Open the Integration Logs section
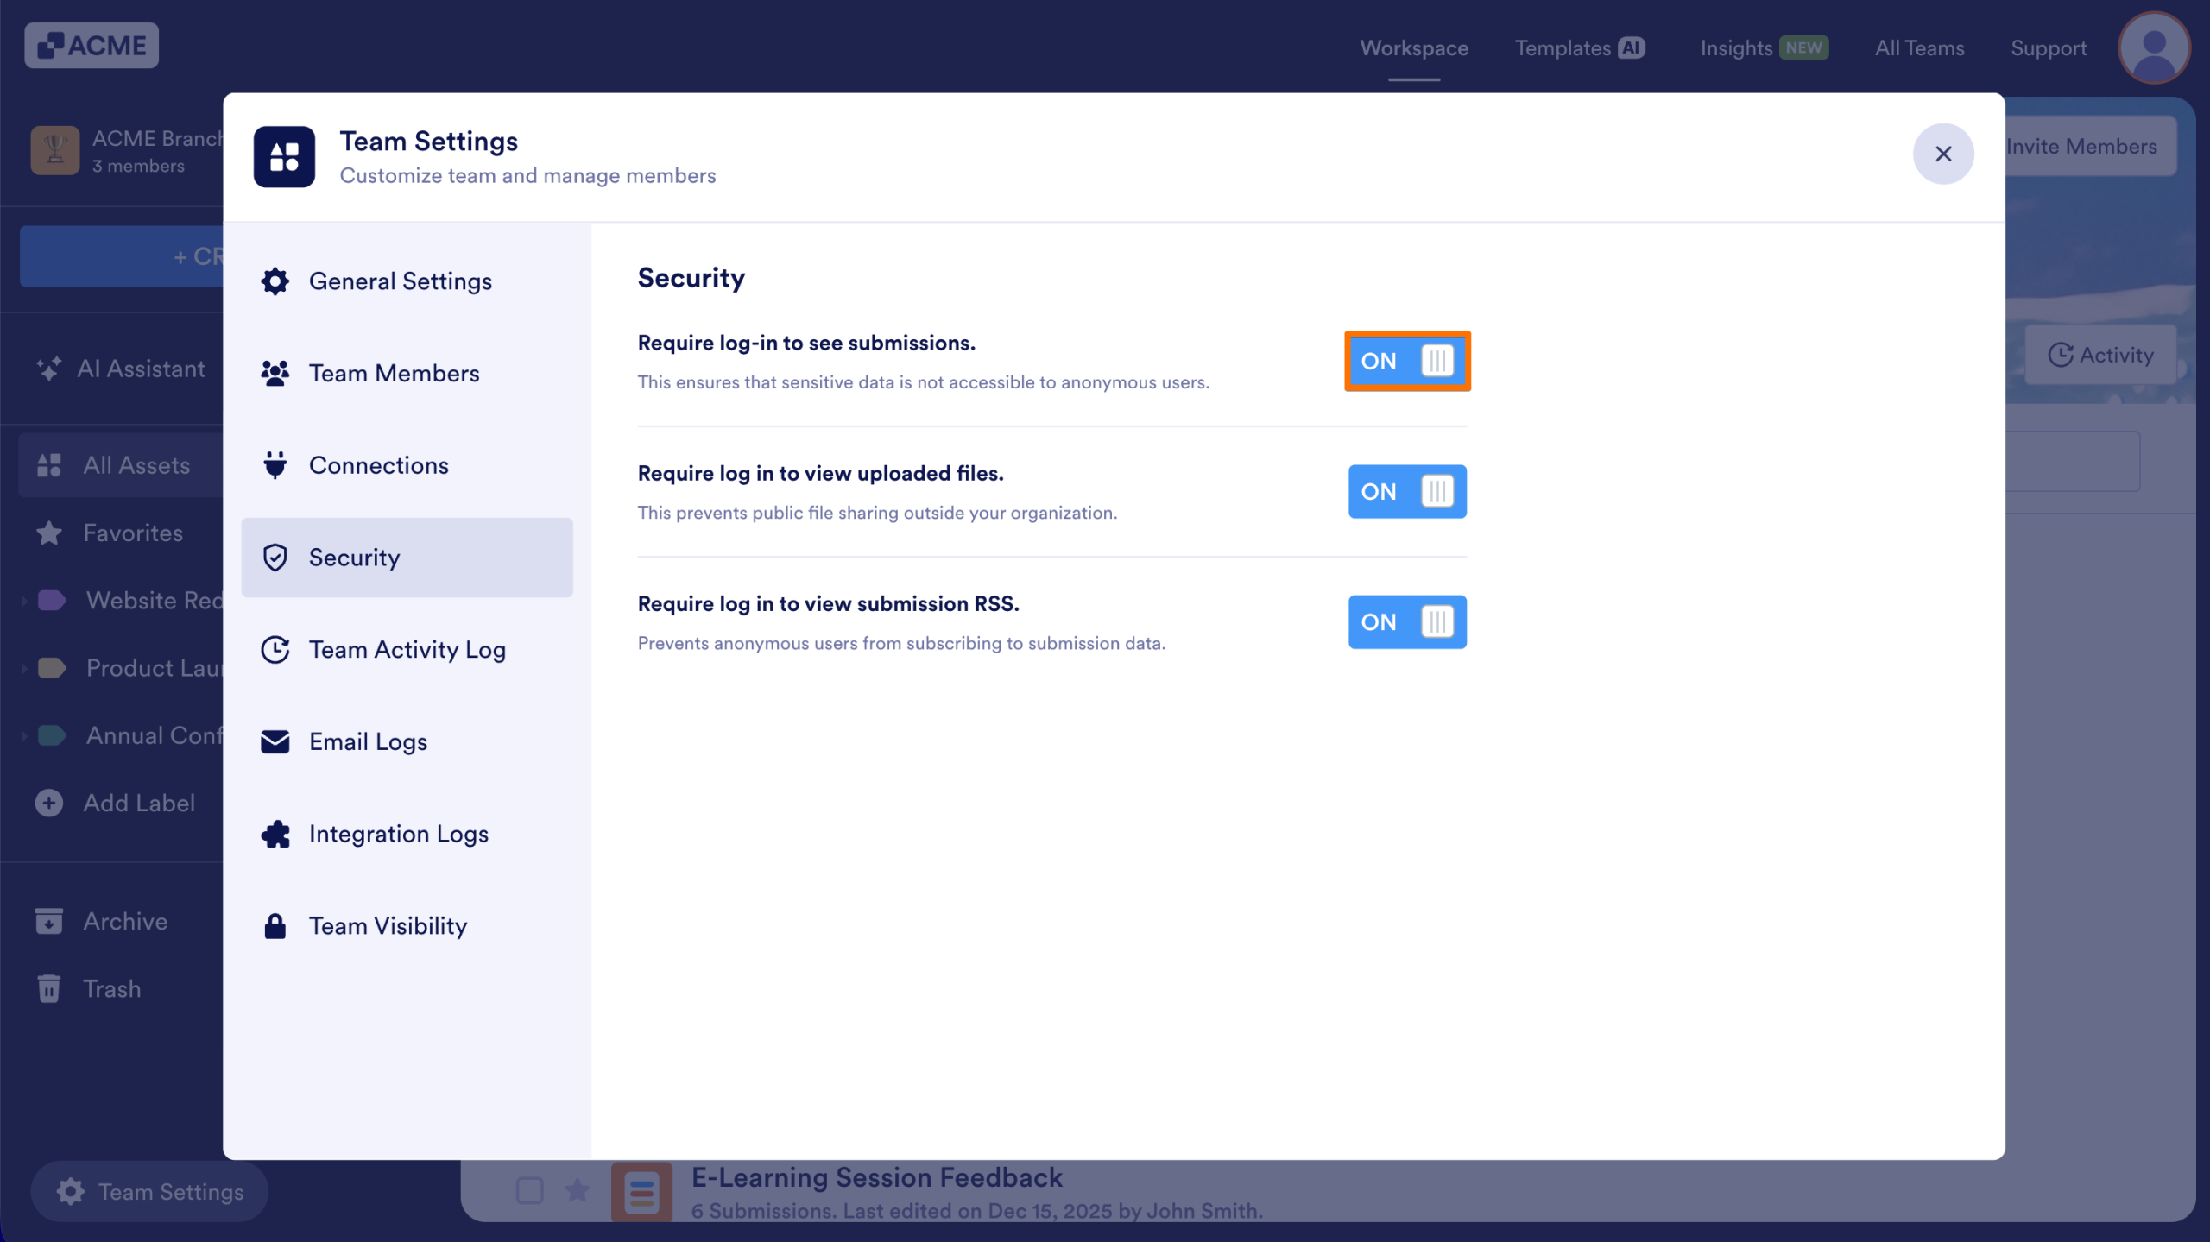 tap(407, 834)
